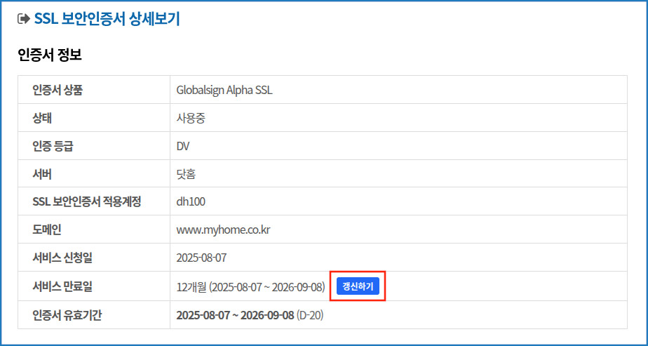Select the SSL 보안인증서 적용계정 label
Viewport: 648px width, 346px height.
coord(87,202)
